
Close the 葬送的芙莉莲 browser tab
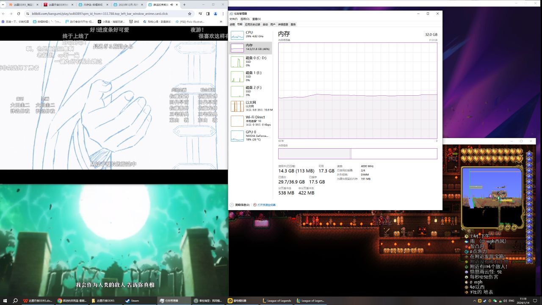coord(177,5)
